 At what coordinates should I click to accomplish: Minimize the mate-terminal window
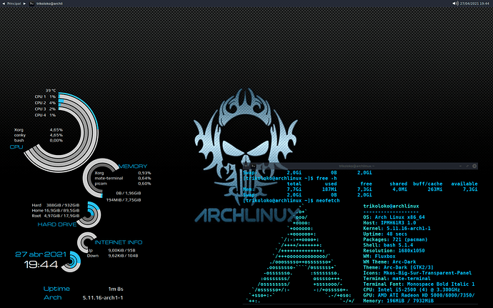tap(460, 166)
